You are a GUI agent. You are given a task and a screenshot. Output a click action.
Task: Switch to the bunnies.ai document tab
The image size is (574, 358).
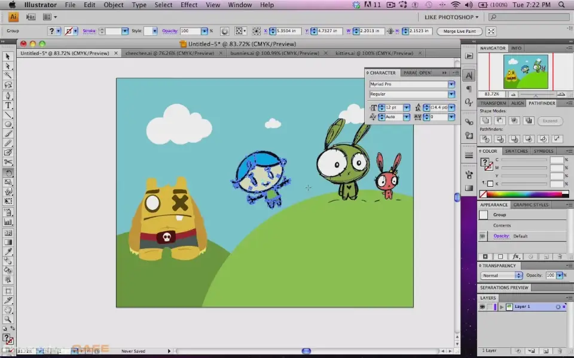pyautogui.click(x=274, y=53)
